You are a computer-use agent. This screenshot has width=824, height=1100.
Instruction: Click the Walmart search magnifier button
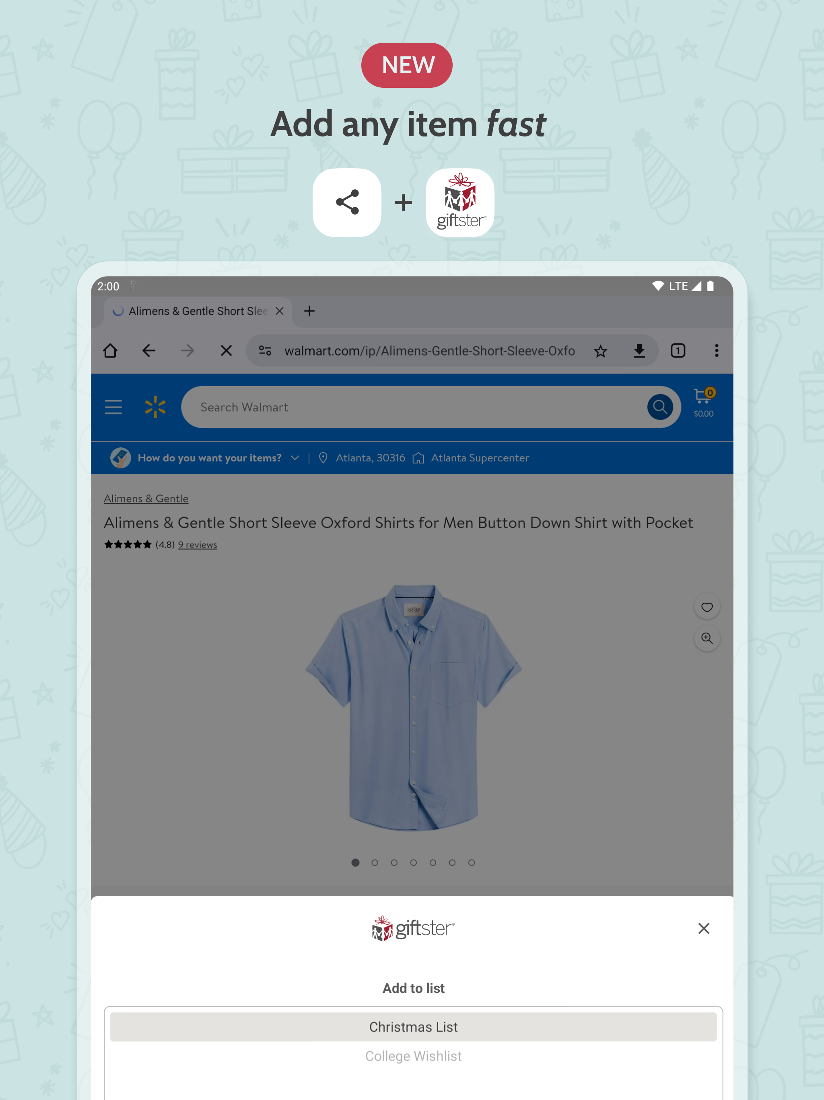click(x=660, y=407)
